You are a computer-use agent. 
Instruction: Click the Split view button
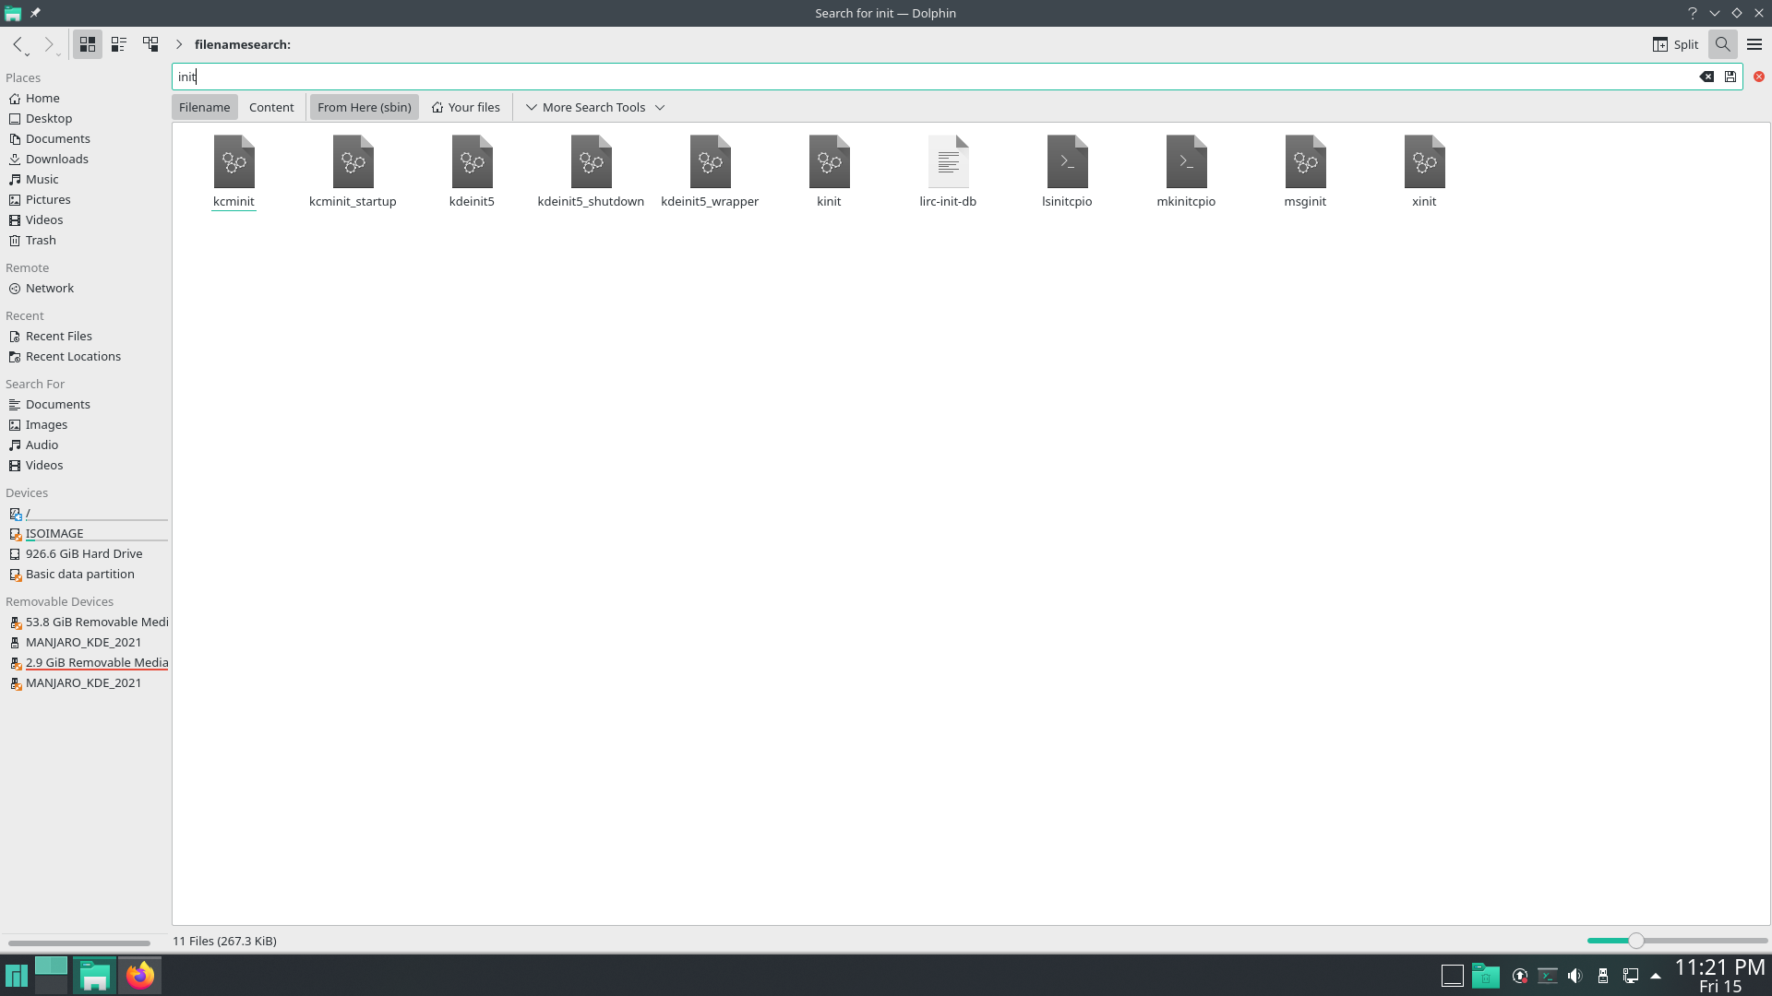(1675, 44)
